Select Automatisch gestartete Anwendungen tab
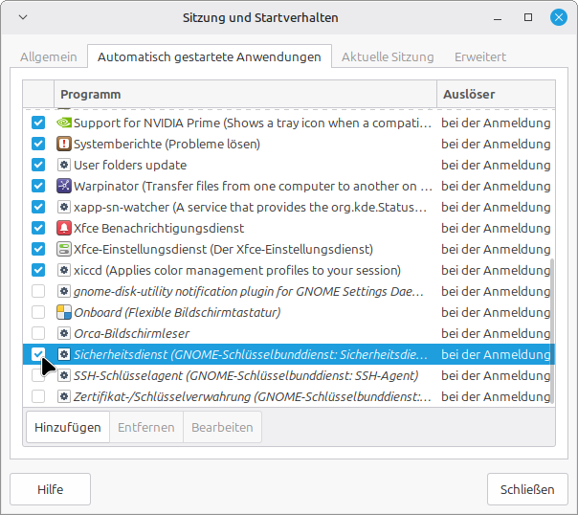 coord(210,56)
